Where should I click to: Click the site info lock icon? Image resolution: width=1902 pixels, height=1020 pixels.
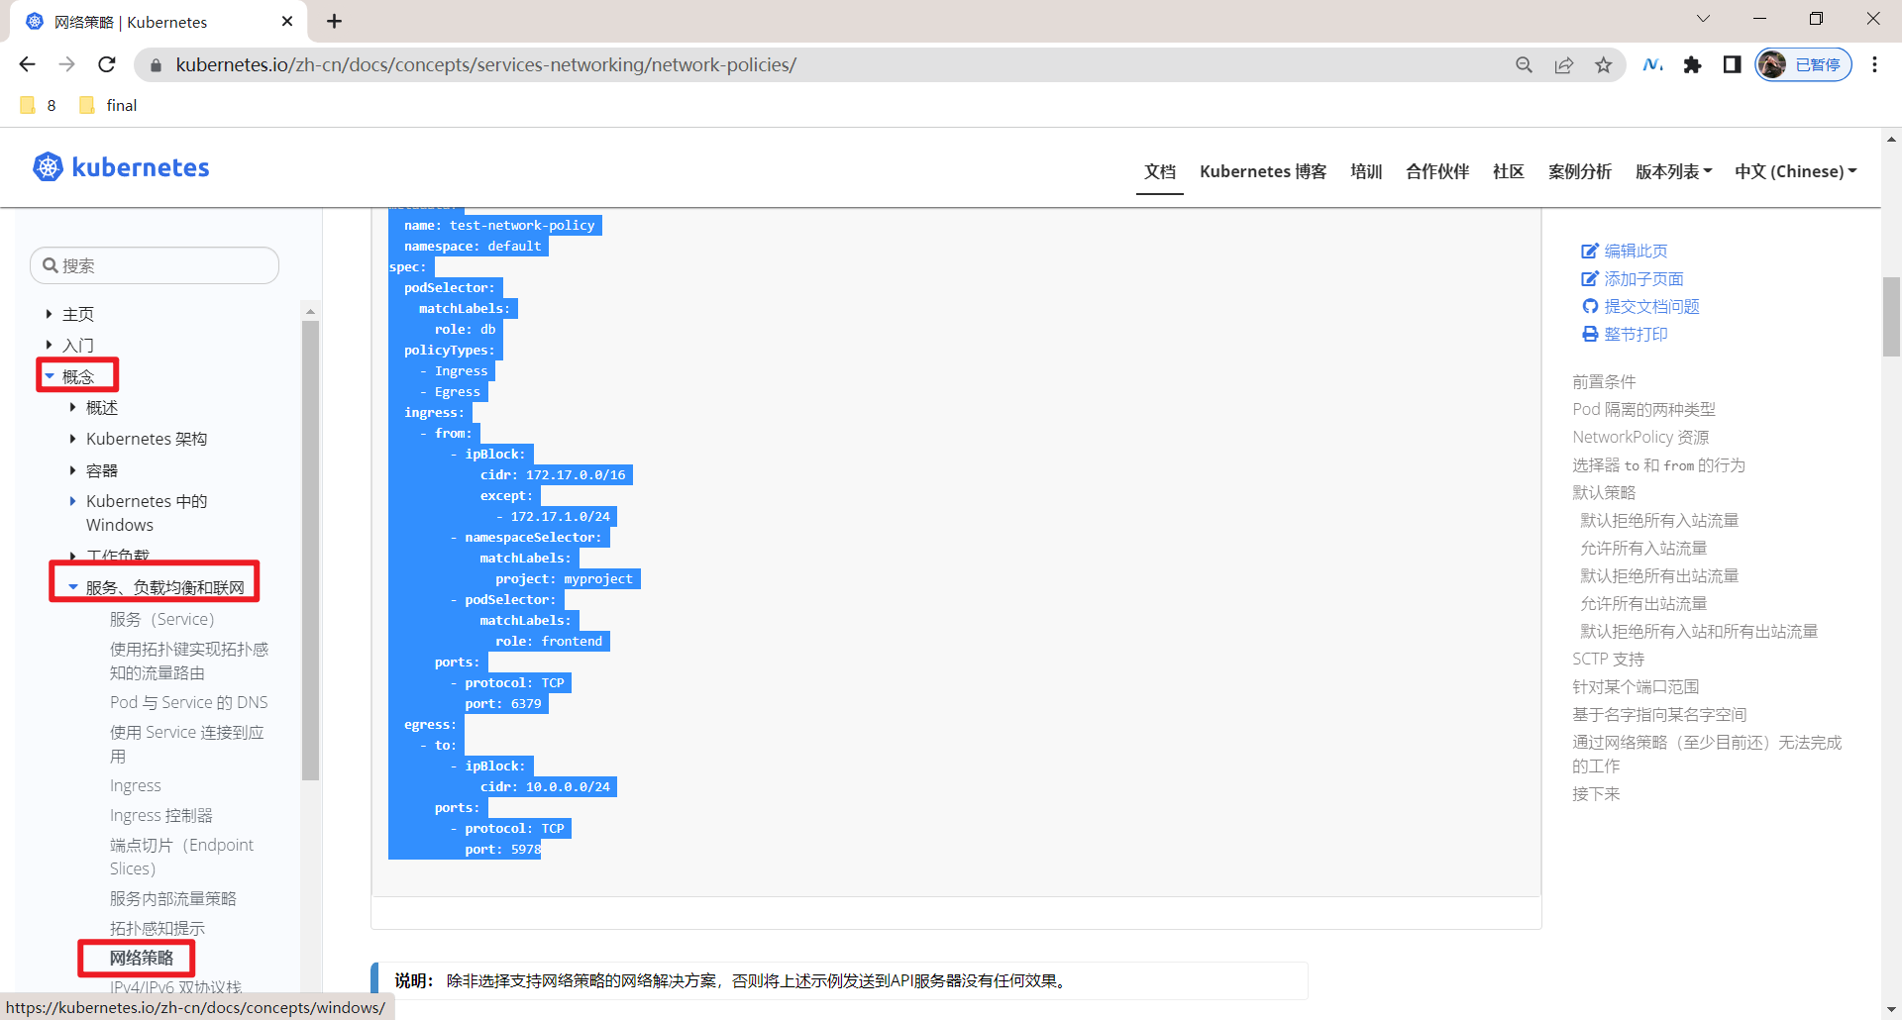coord(155,64)
